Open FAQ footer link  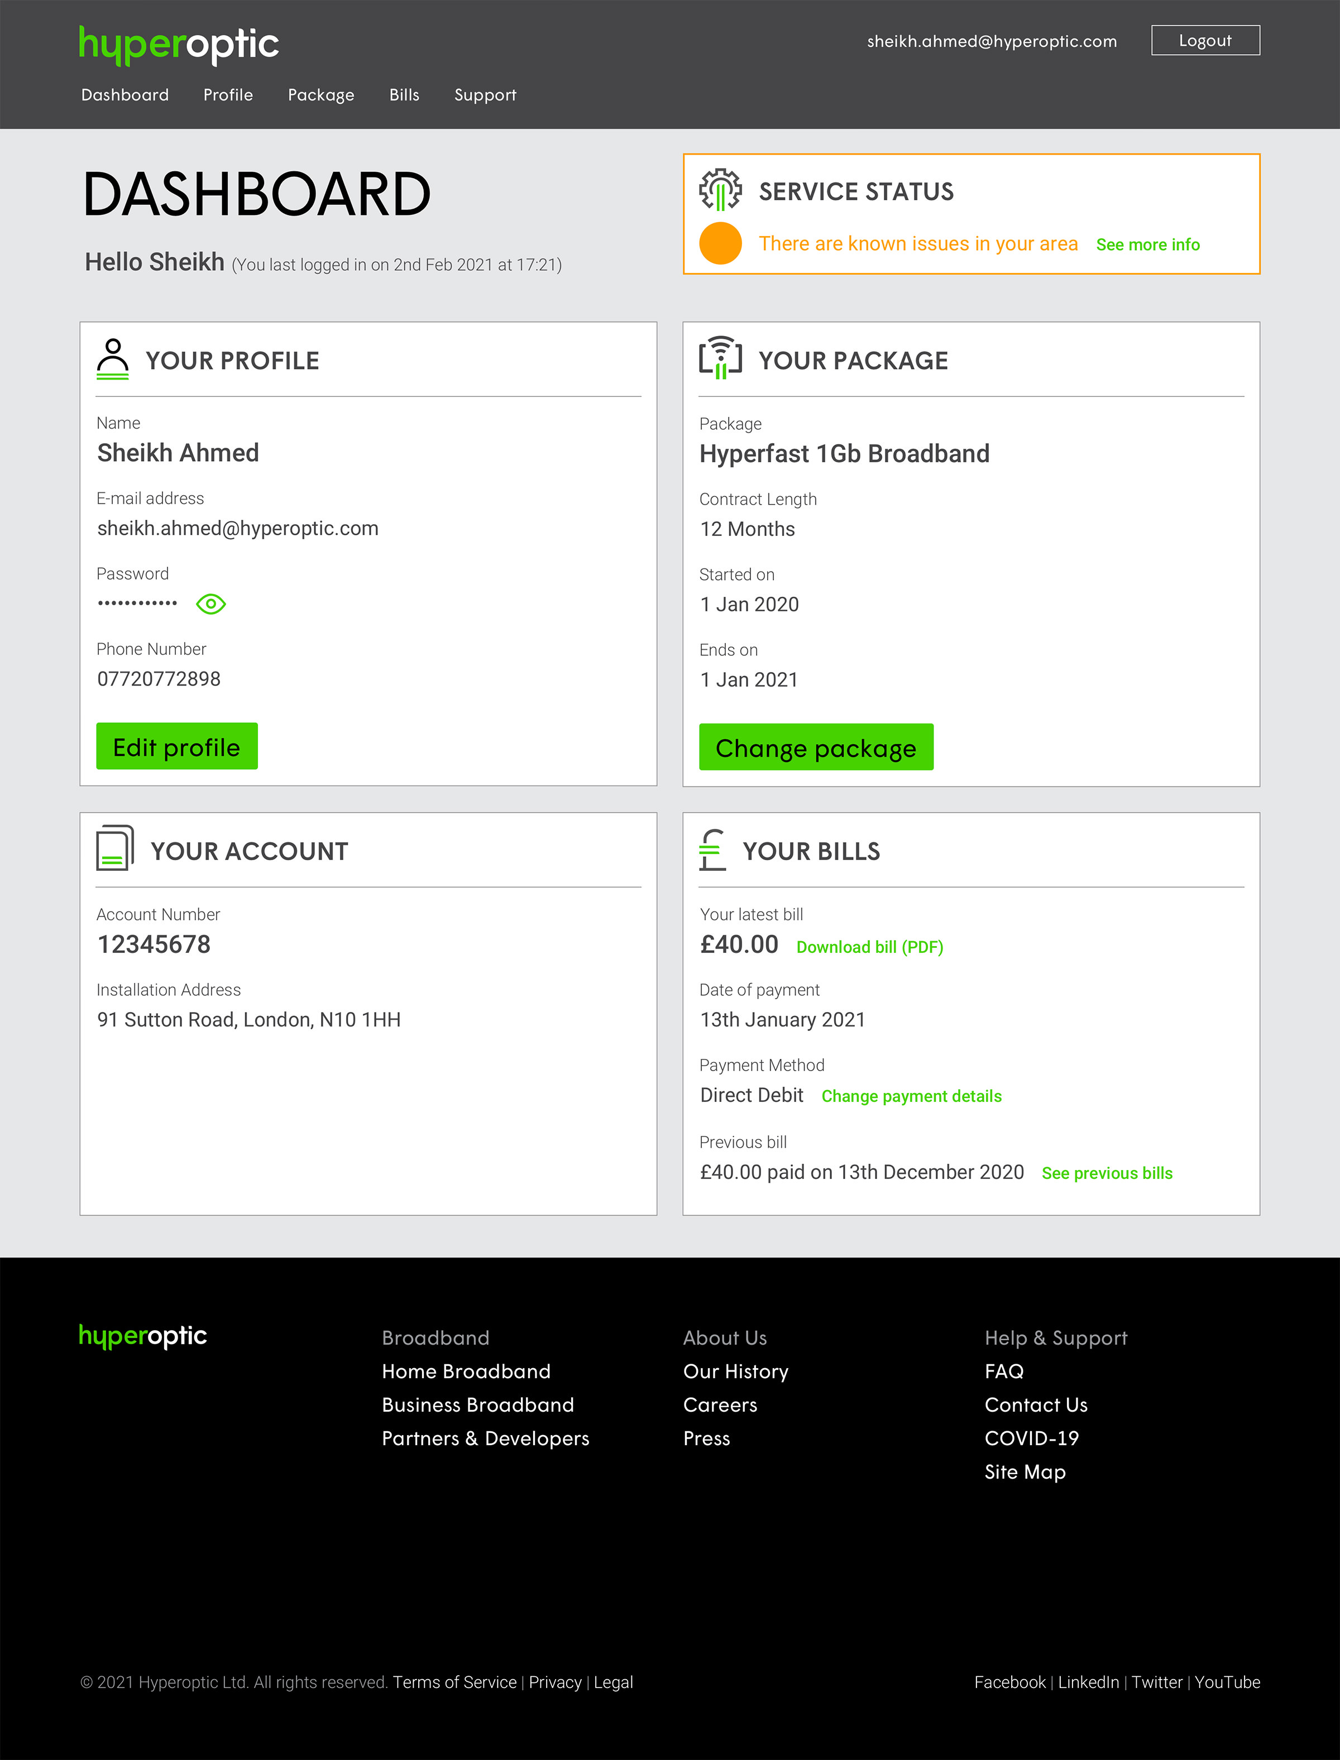coord(1004,1371)
